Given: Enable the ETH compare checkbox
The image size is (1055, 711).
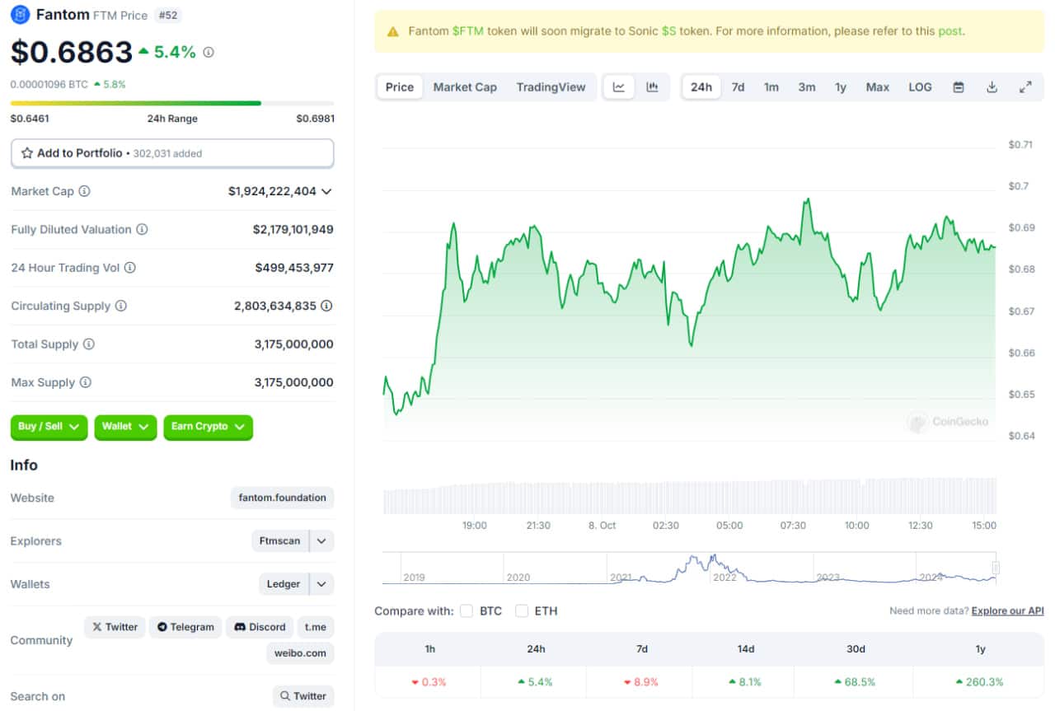Looking at the screenshot, I should point(522,610).
